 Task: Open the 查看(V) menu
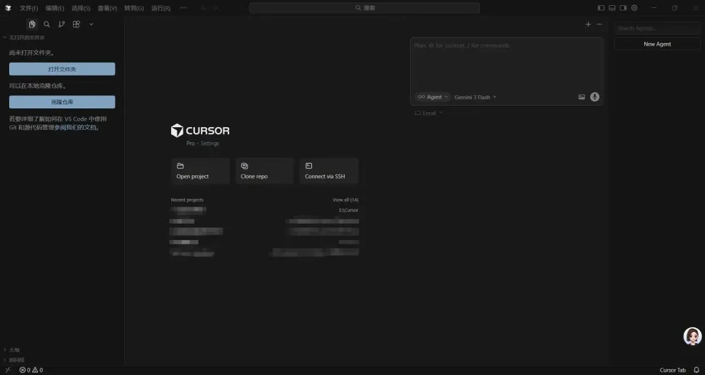[108, 8]
